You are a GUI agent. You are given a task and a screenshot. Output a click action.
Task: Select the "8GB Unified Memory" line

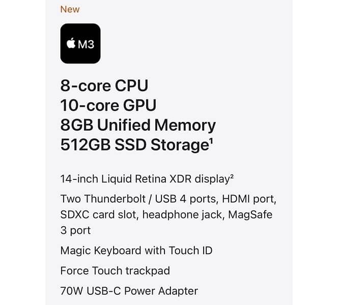tap(138, 125)
